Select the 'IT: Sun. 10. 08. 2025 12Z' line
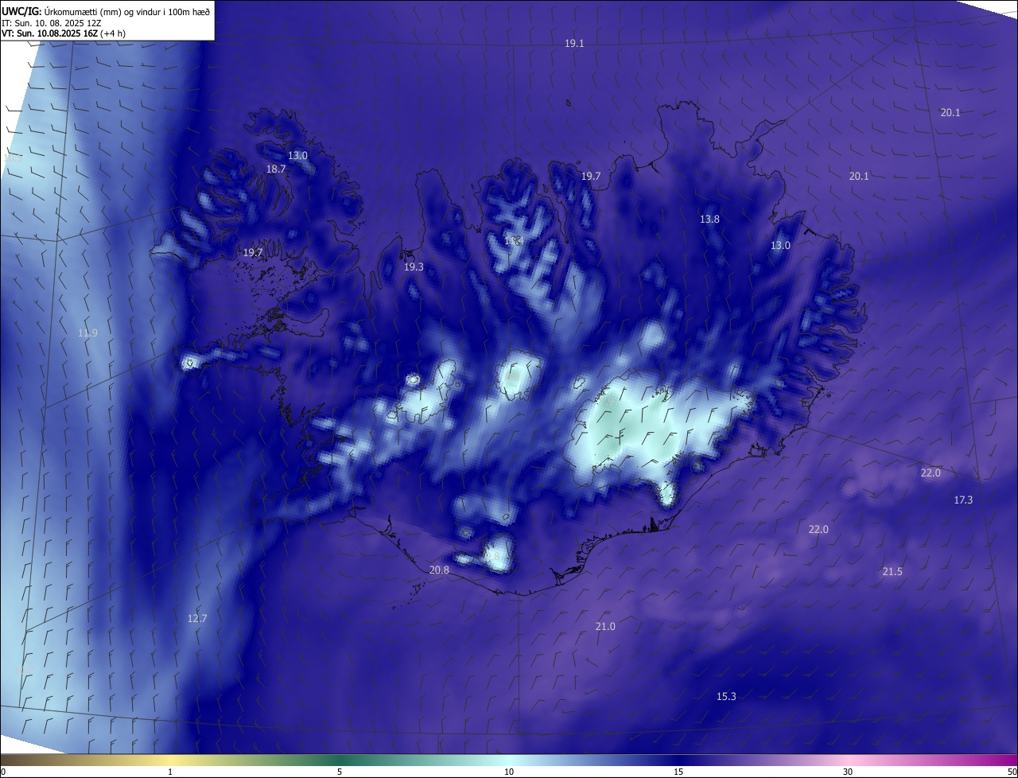This screenshot has height=778, width=1018. (52, 23)
